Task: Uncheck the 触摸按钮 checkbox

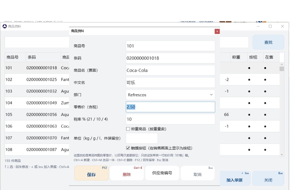Action: 128,148
